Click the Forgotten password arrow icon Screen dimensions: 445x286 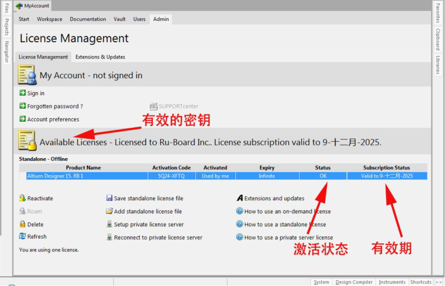point(22,106)
